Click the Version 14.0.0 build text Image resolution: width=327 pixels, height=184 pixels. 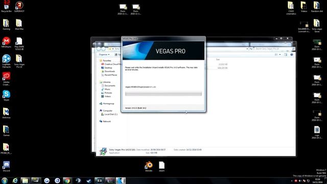pos(135,108)
